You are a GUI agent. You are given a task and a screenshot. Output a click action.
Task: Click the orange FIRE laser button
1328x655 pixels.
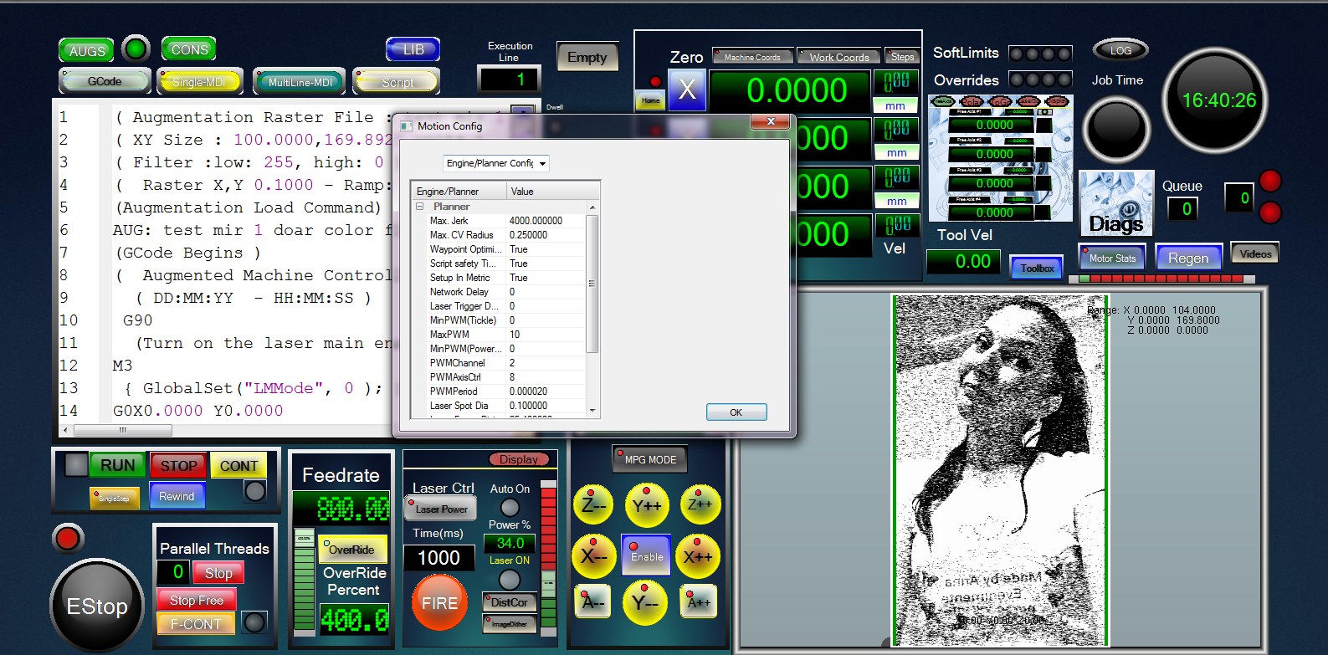(439, 603)
